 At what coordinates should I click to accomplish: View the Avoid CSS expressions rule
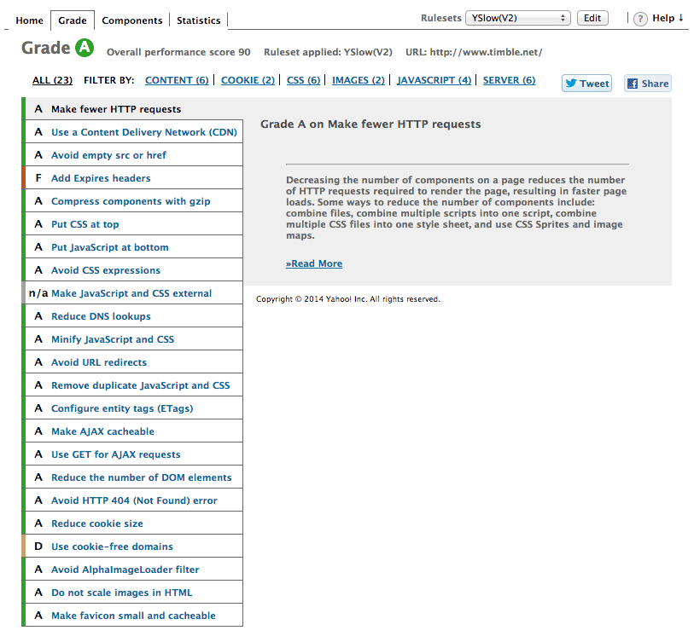(x=134, y=269)
